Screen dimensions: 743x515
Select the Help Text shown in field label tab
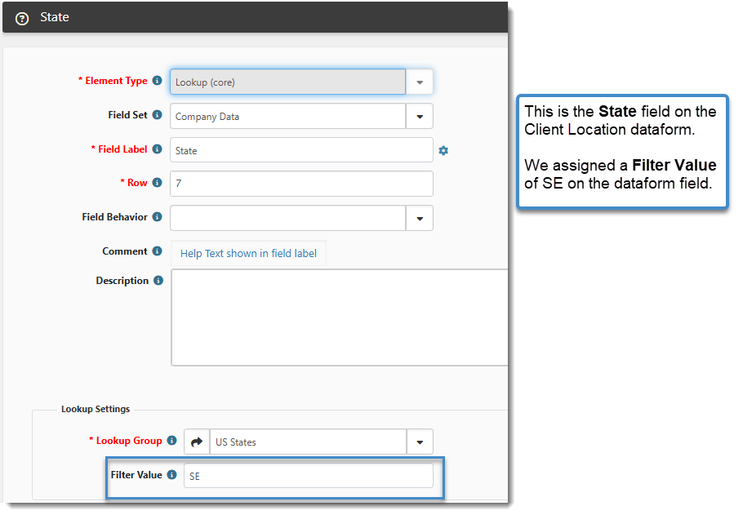pyautogui.click(x=248, y=253)
